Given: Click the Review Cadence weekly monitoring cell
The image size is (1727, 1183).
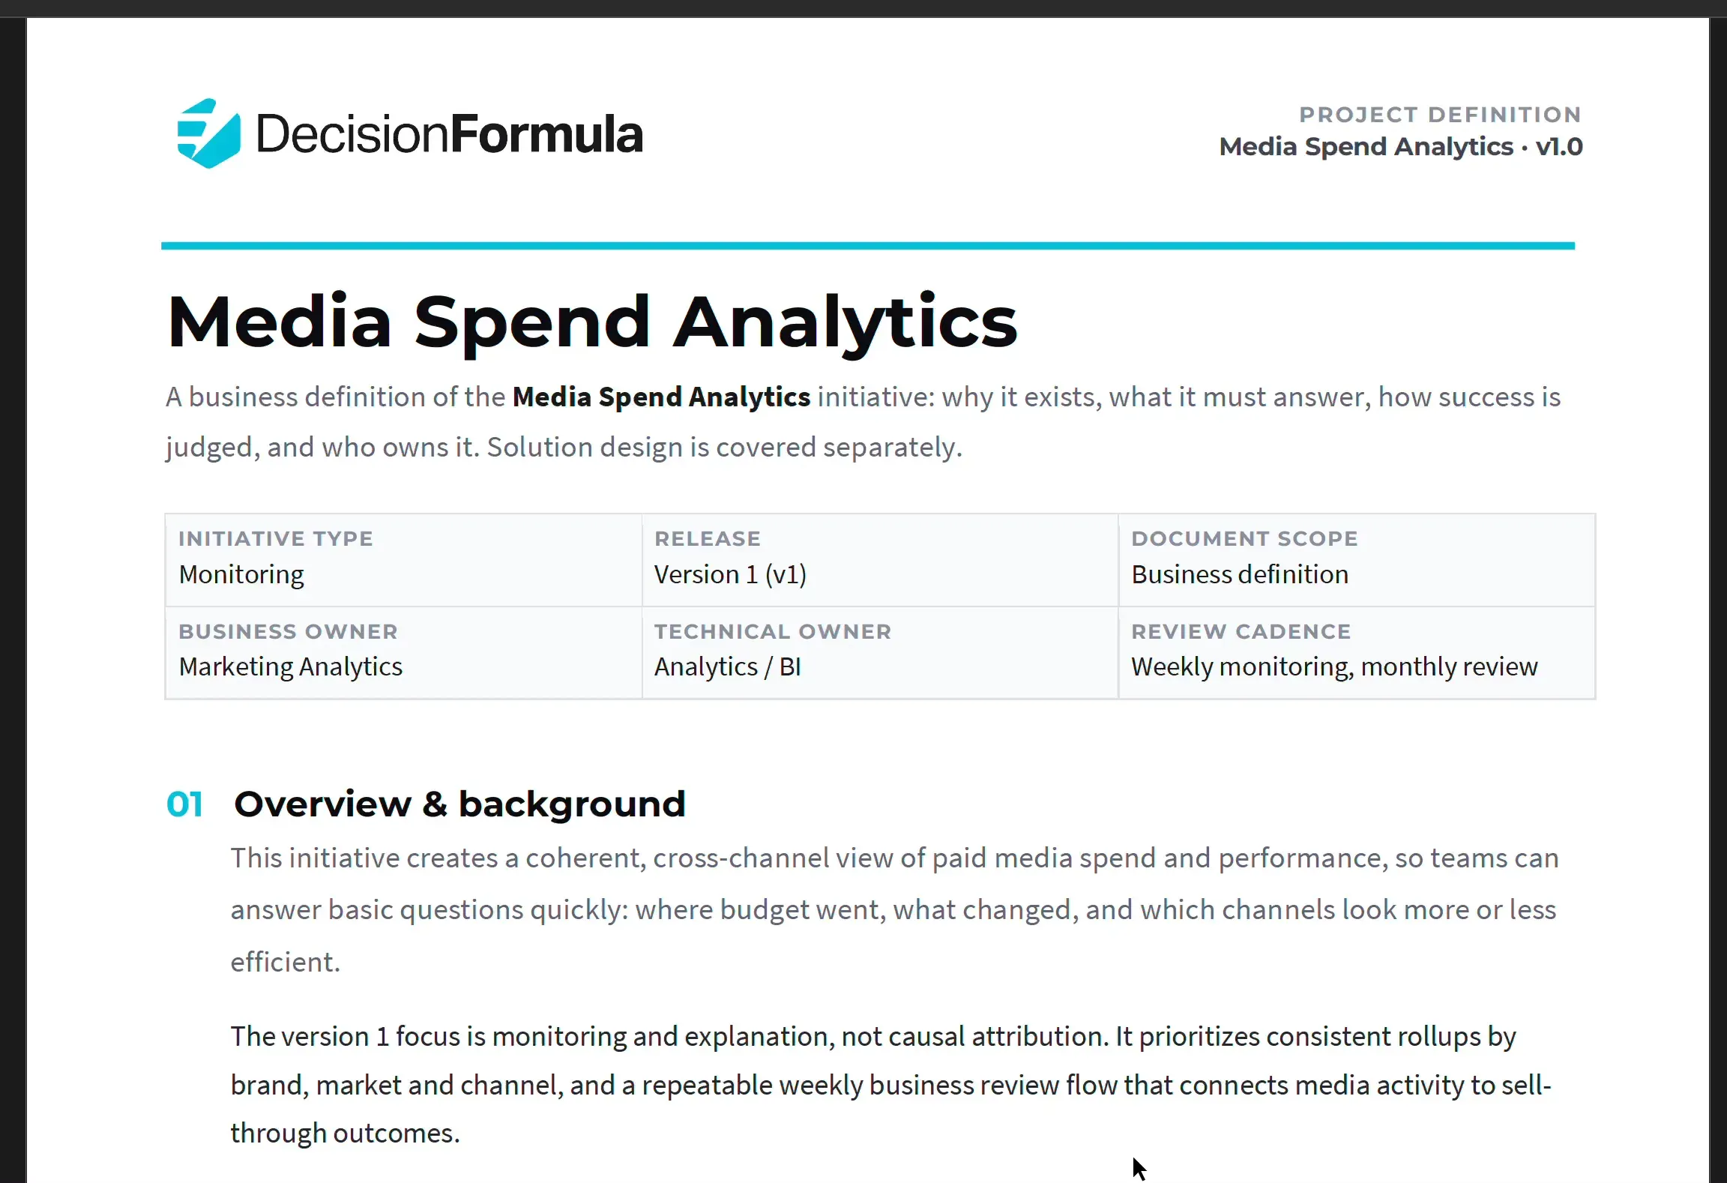Looking at the screenshot, I should [1357, 653].
